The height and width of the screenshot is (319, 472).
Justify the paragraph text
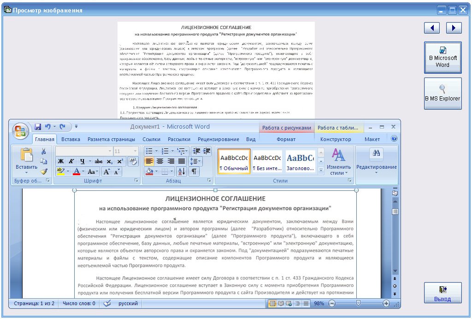tap(182, 162)
